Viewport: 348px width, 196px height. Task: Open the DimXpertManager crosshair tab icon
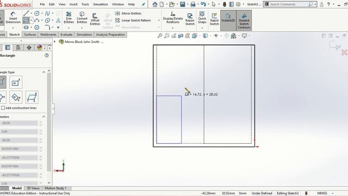click(x=29, y=47)
